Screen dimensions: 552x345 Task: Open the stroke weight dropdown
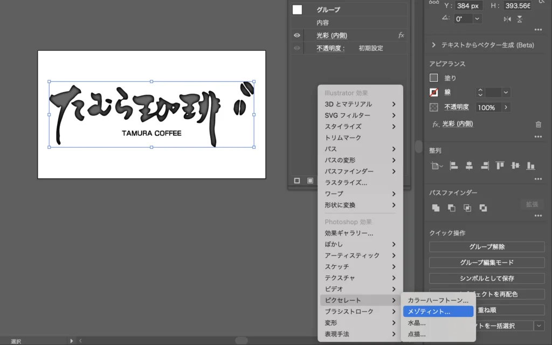coord(506,92)
